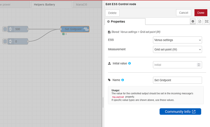Switch to Helpers Battery flow tab
Image resolution: width=210 pixels, height=127 pixels.
51,5
